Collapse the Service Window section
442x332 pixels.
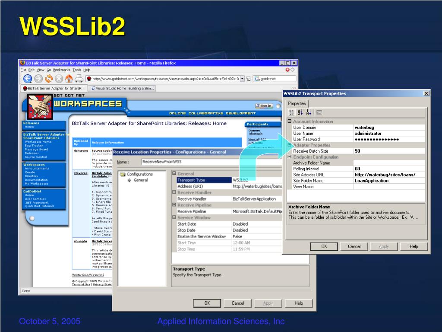click(x=174, y=217)
